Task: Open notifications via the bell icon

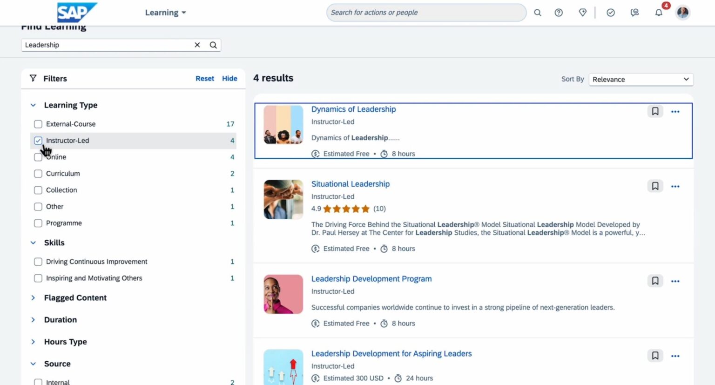Action: click(659, 13)
